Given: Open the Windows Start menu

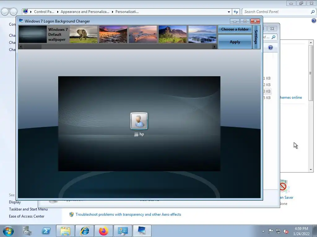Looking at the screenshot, I should pos(8,231).
